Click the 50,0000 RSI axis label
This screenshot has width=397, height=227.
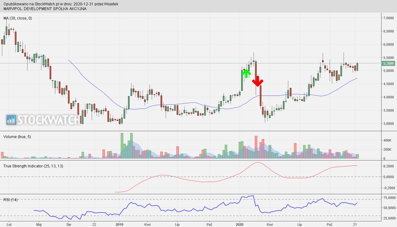(x=389, y=208)
